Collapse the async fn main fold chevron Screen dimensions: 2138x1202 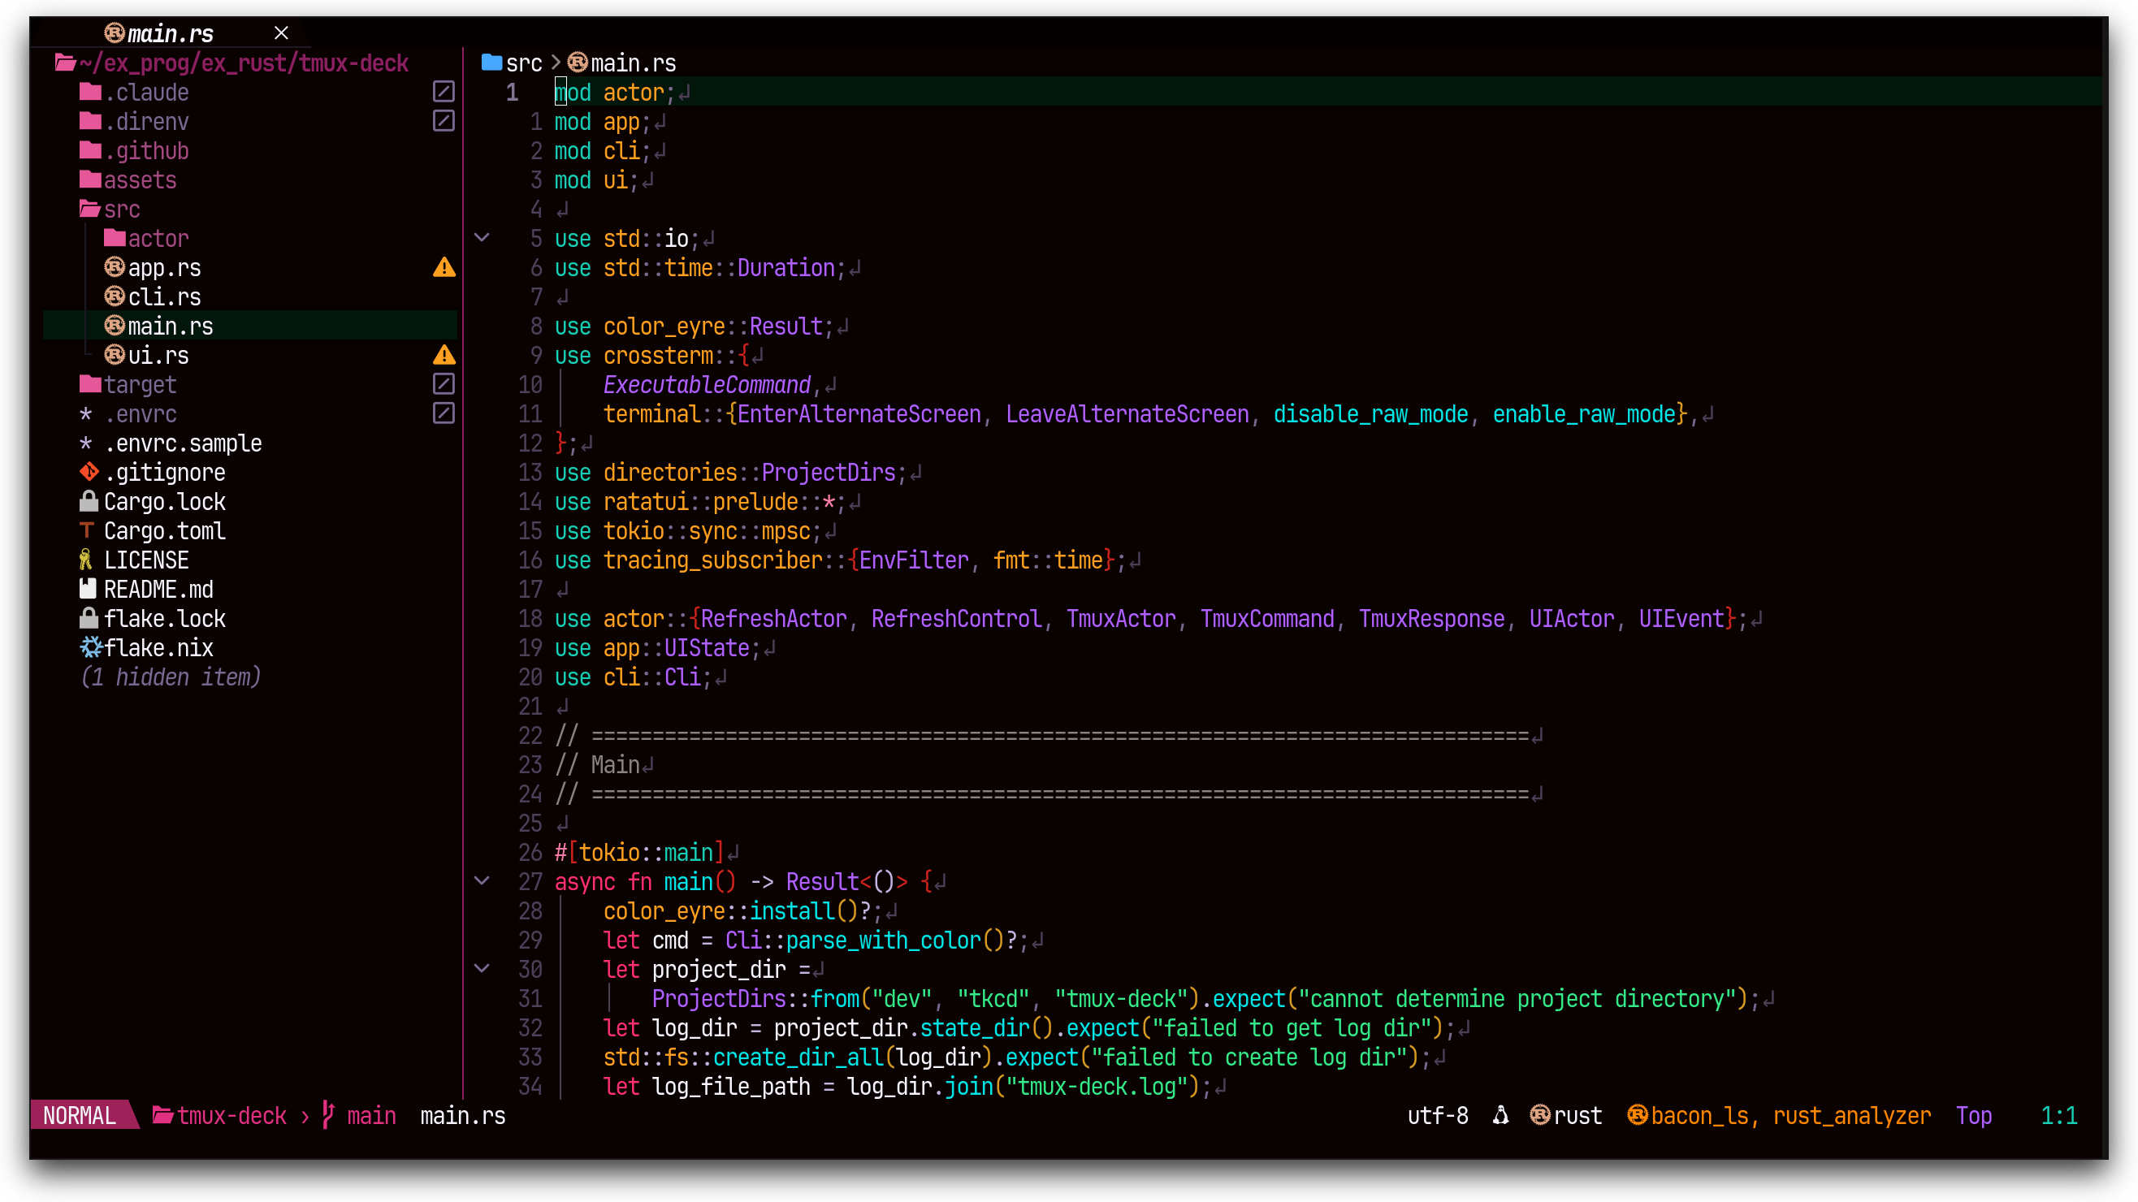pos(482,881)
